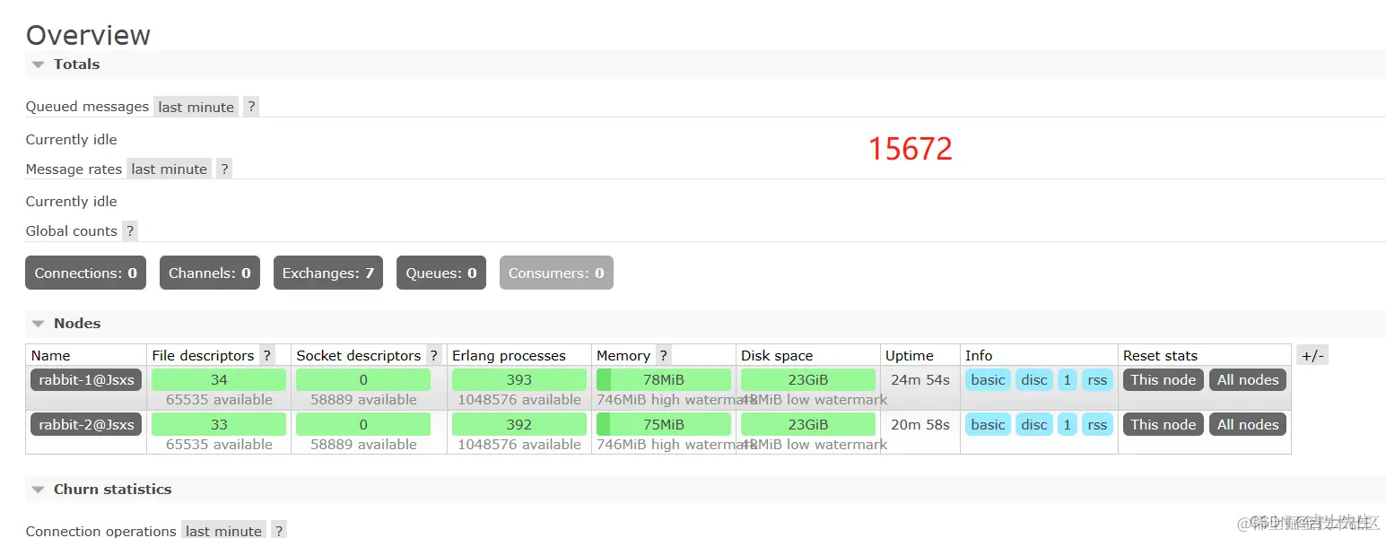Viewport: 1386px width, 538px height.
Task: Show help for Connection operations
Action: (279, 530)
